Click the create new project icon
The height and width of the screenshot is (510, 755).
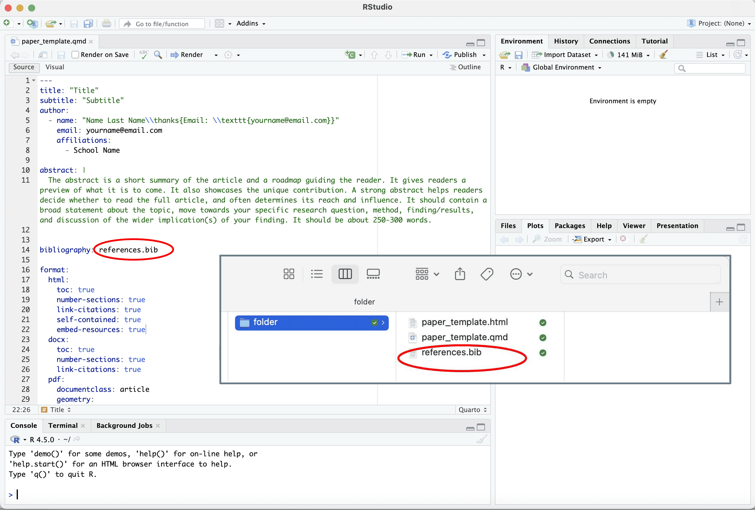point(32,23)
